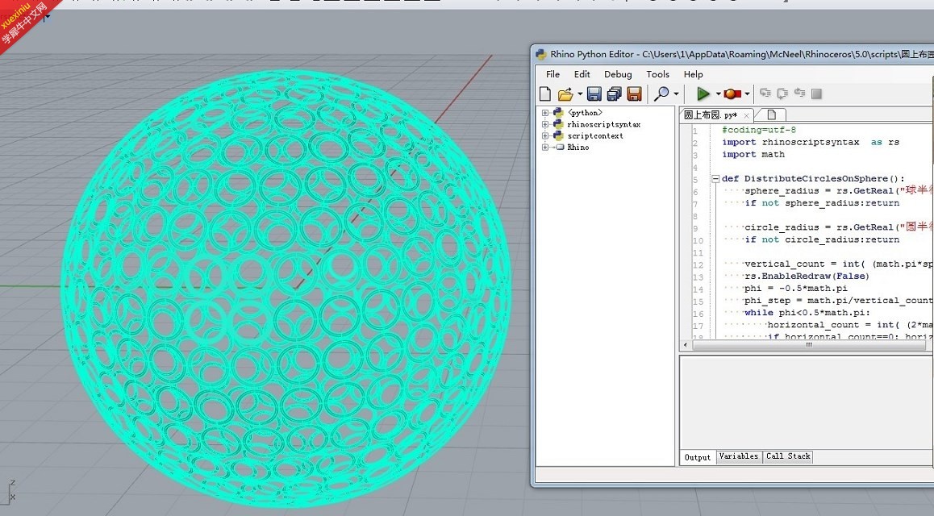
Task: Switch to the Output tab
Action: 698,457
